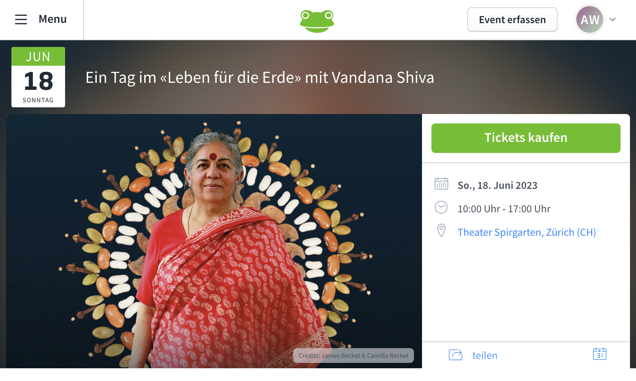Screen dimensions: 636x381
Task: Click the Event erfassen button
Action: [x=512, y=19]
